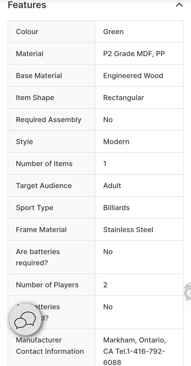Viewport: 191px width, 366px height.
Task: Select the Are batteries required label
Action: 38,257
